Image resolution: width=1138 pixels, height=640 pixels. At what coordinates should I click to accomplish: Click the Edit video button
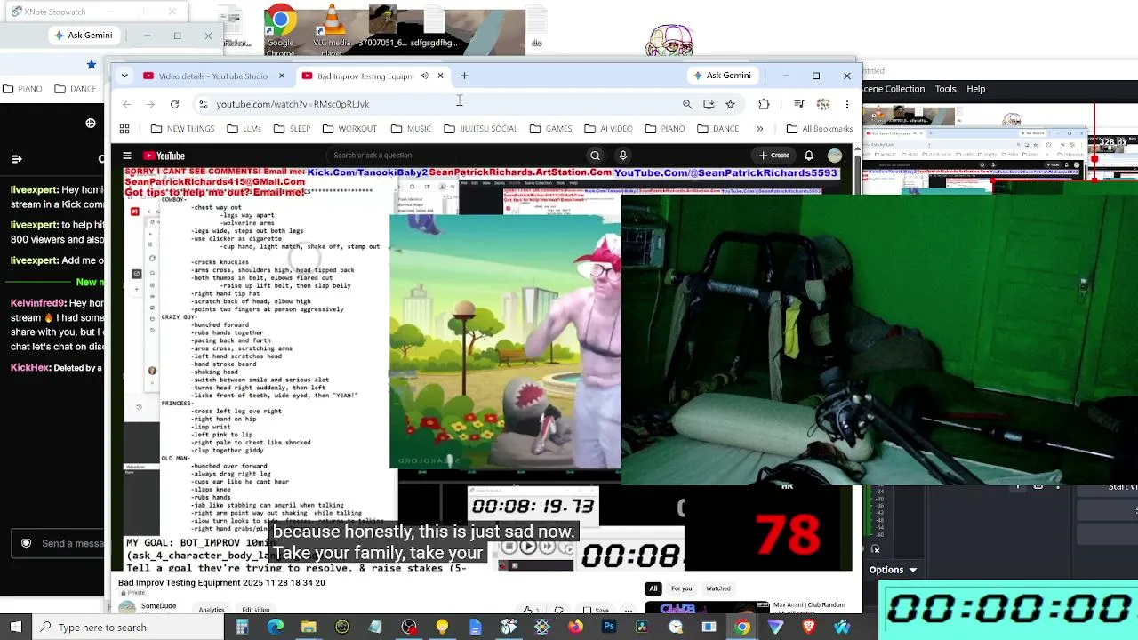tap(256, 610)
